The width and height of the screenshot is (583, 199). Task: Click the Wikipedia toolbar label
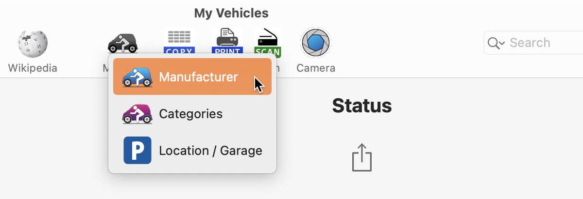[33, 68]
